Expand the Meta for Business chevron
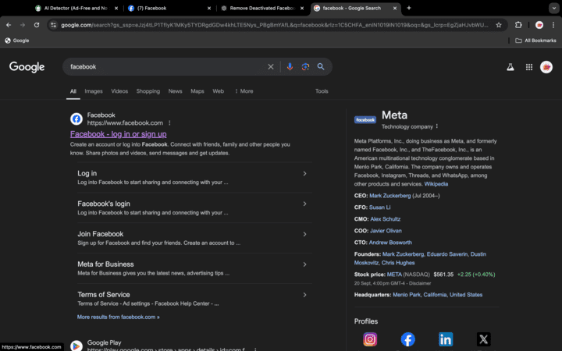Screen dimensions: 562x351 click(304, 264)
